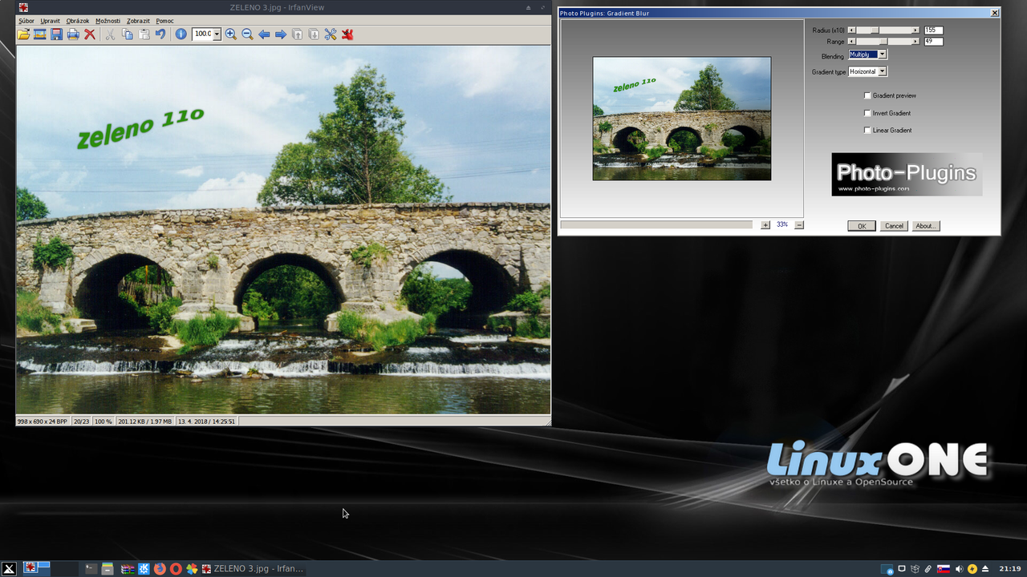Open the Slideshow filmstrip icon in IrfanView toolbar

[39, 34]
